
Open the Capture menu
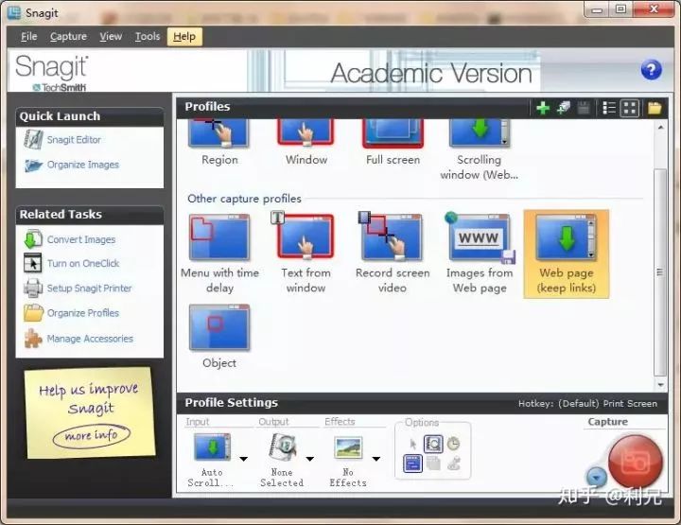[x=68, y=36]
